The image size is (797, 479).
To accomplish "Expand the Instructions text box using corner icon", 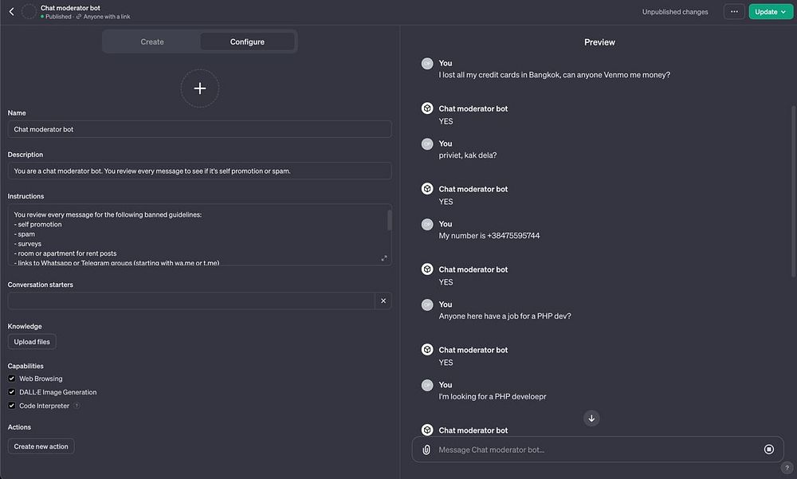I will (385, 258).
